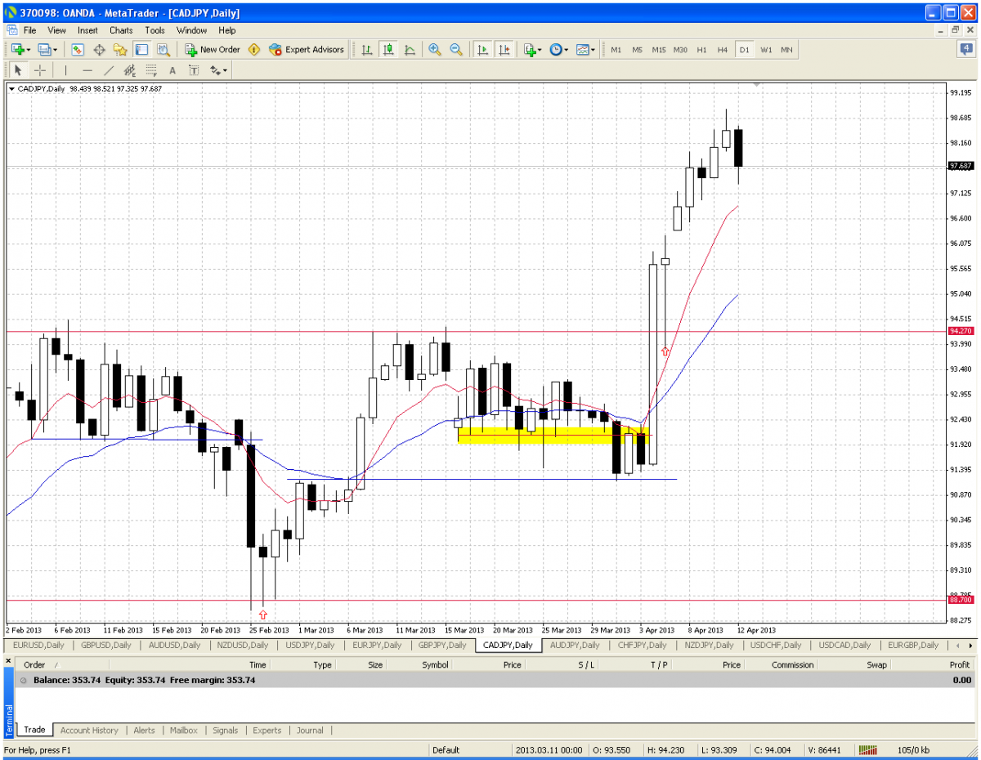This screenshot has width=981, height=760.
Task: Open the Market Watch window icon
Action: pyautogui.click(x=78, y=50)
